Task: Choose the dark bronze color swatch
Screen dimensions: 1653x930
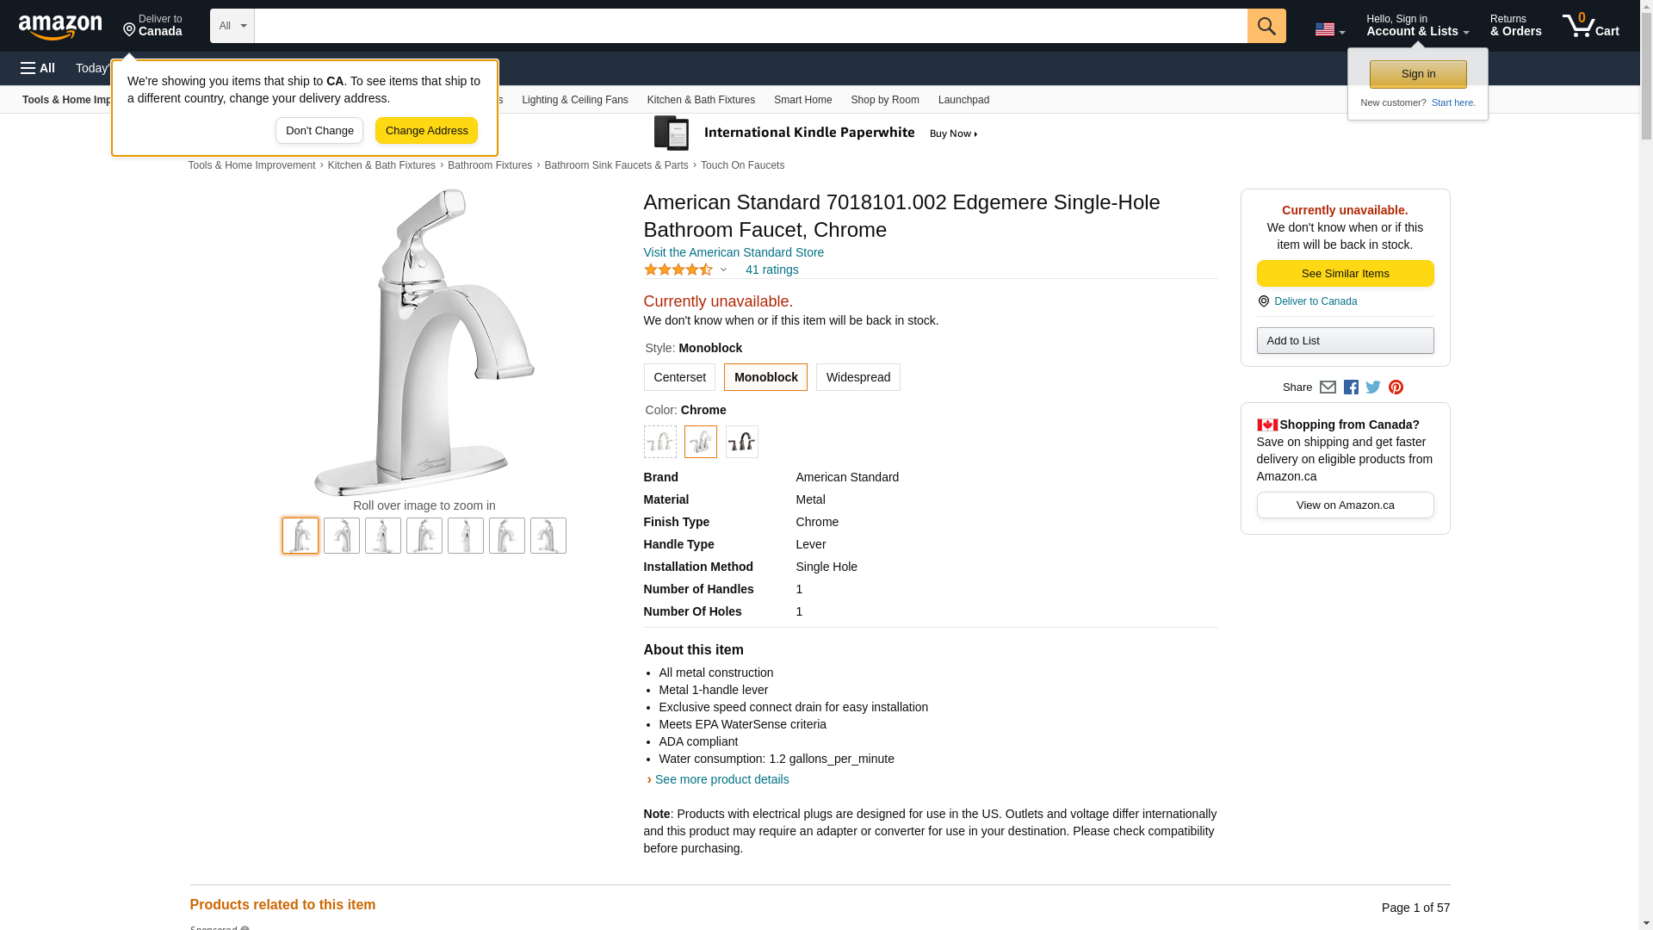Action: point(741,442)
